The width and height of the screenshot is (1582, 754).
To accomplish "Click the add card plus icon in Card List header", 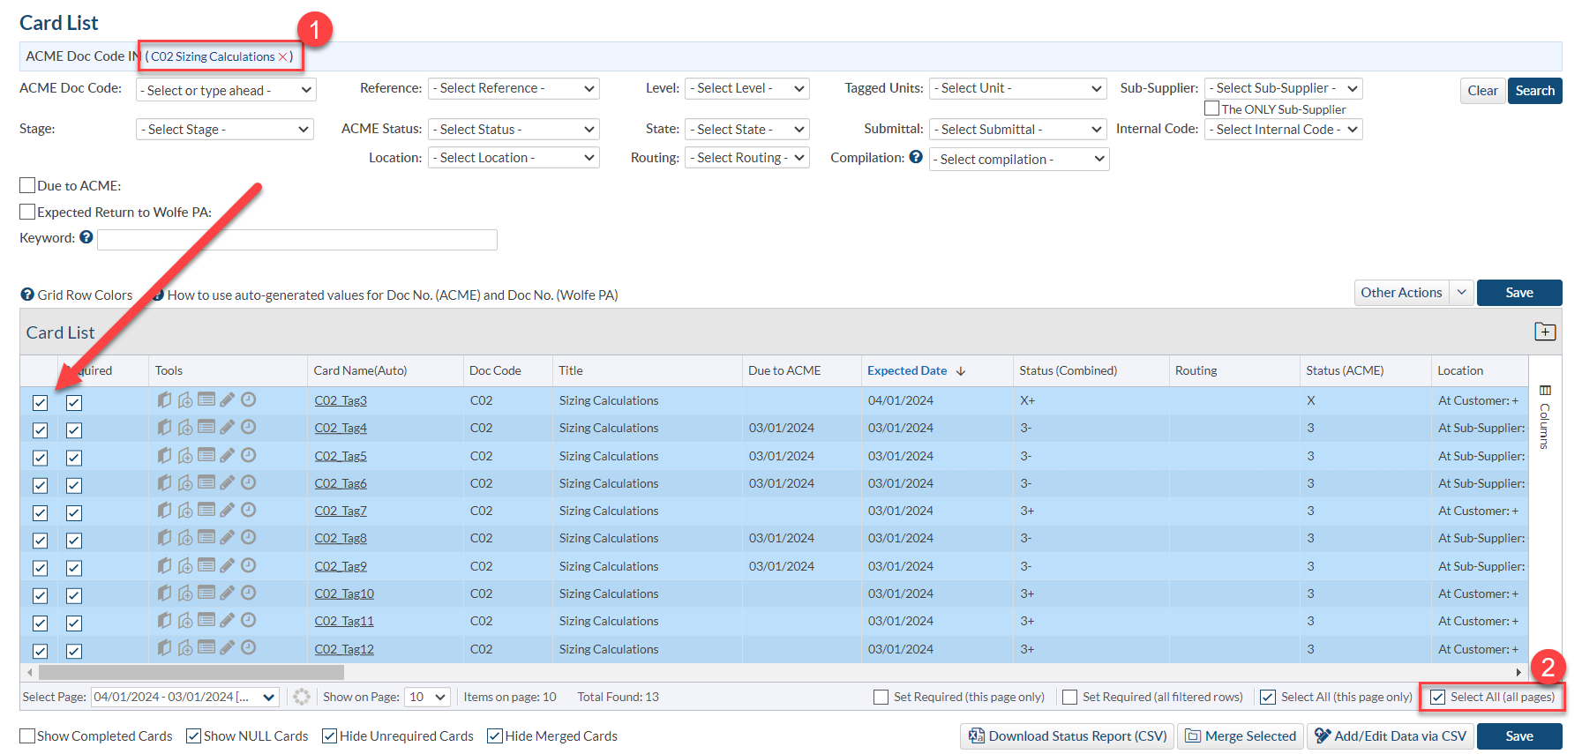I will click(x=1545, y=332).
